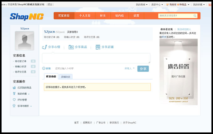Switch to 谁来看过我 tab

[167, 29]
